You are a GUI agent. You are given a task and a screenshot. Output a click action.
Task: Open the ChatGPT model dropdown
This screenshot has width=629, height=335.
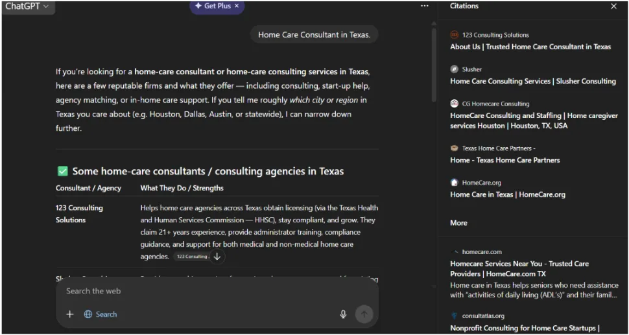point(27,6)
